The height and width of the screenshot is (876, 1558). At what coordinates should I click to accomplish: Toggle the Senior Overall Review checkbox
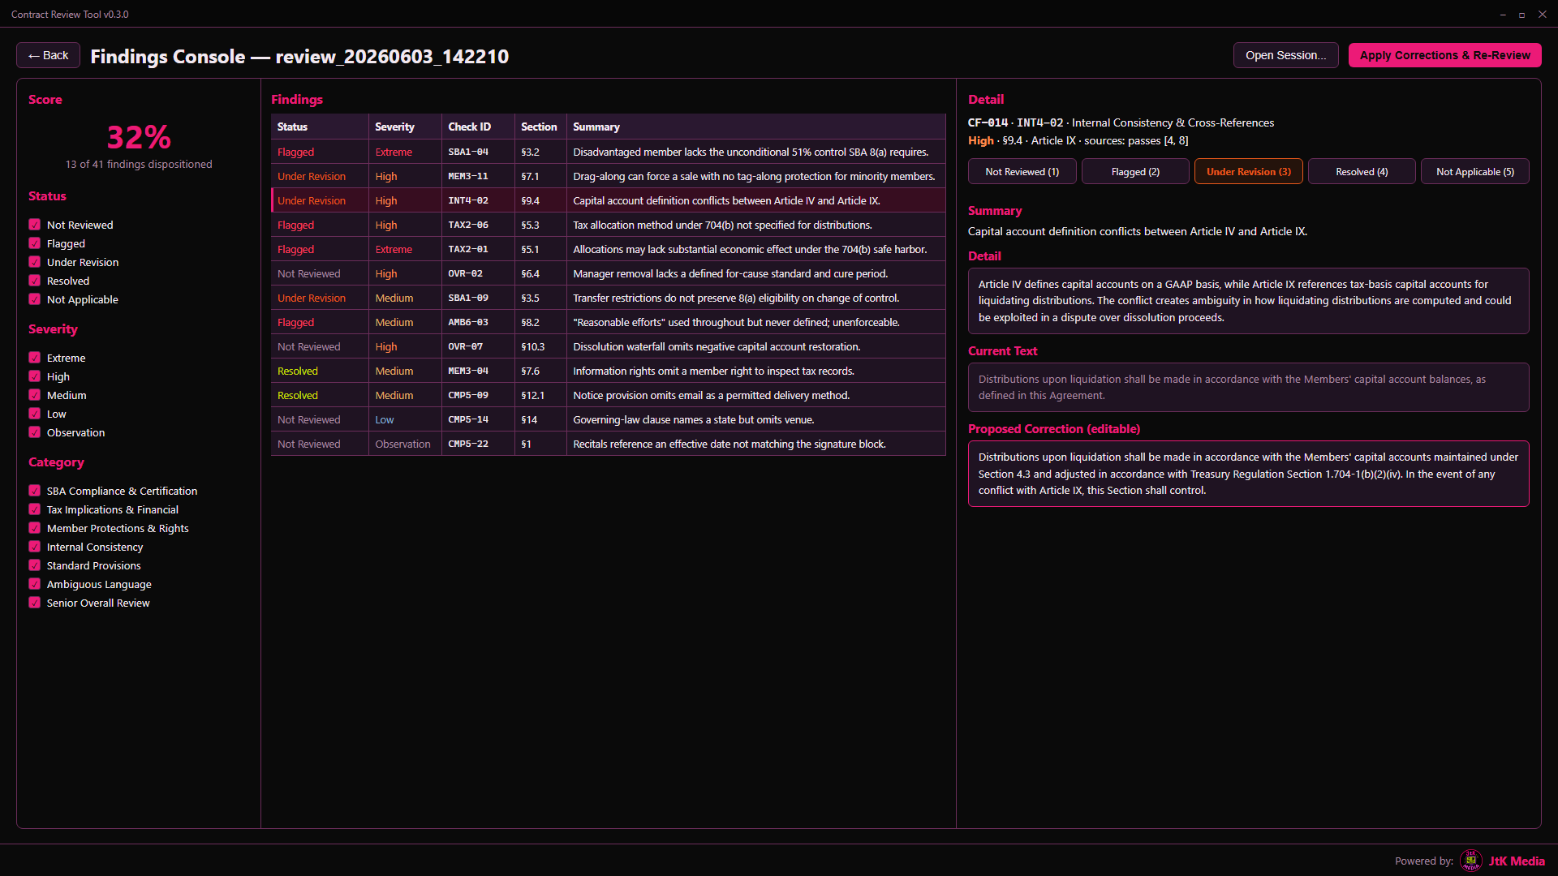34,603
